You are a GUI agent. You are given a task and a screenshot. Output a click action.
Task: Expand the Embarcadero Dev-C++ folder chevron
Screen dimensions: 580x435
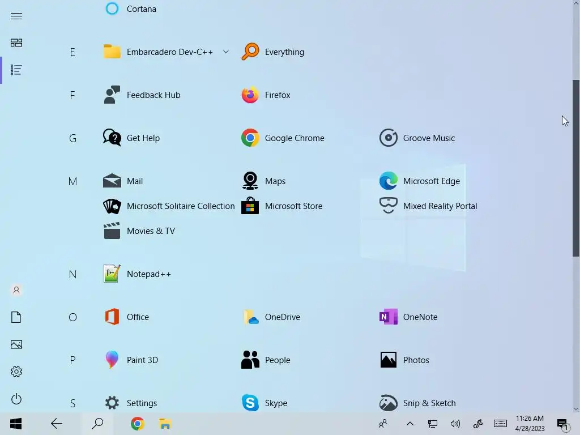[225, 52]
